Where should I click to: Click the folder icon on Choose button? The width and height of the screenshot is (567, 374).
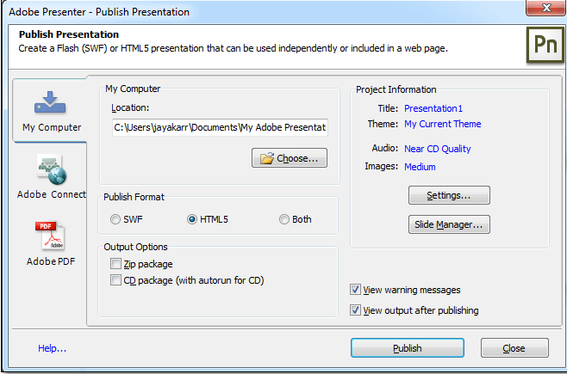pyautogui.click(x=266, y=158)
